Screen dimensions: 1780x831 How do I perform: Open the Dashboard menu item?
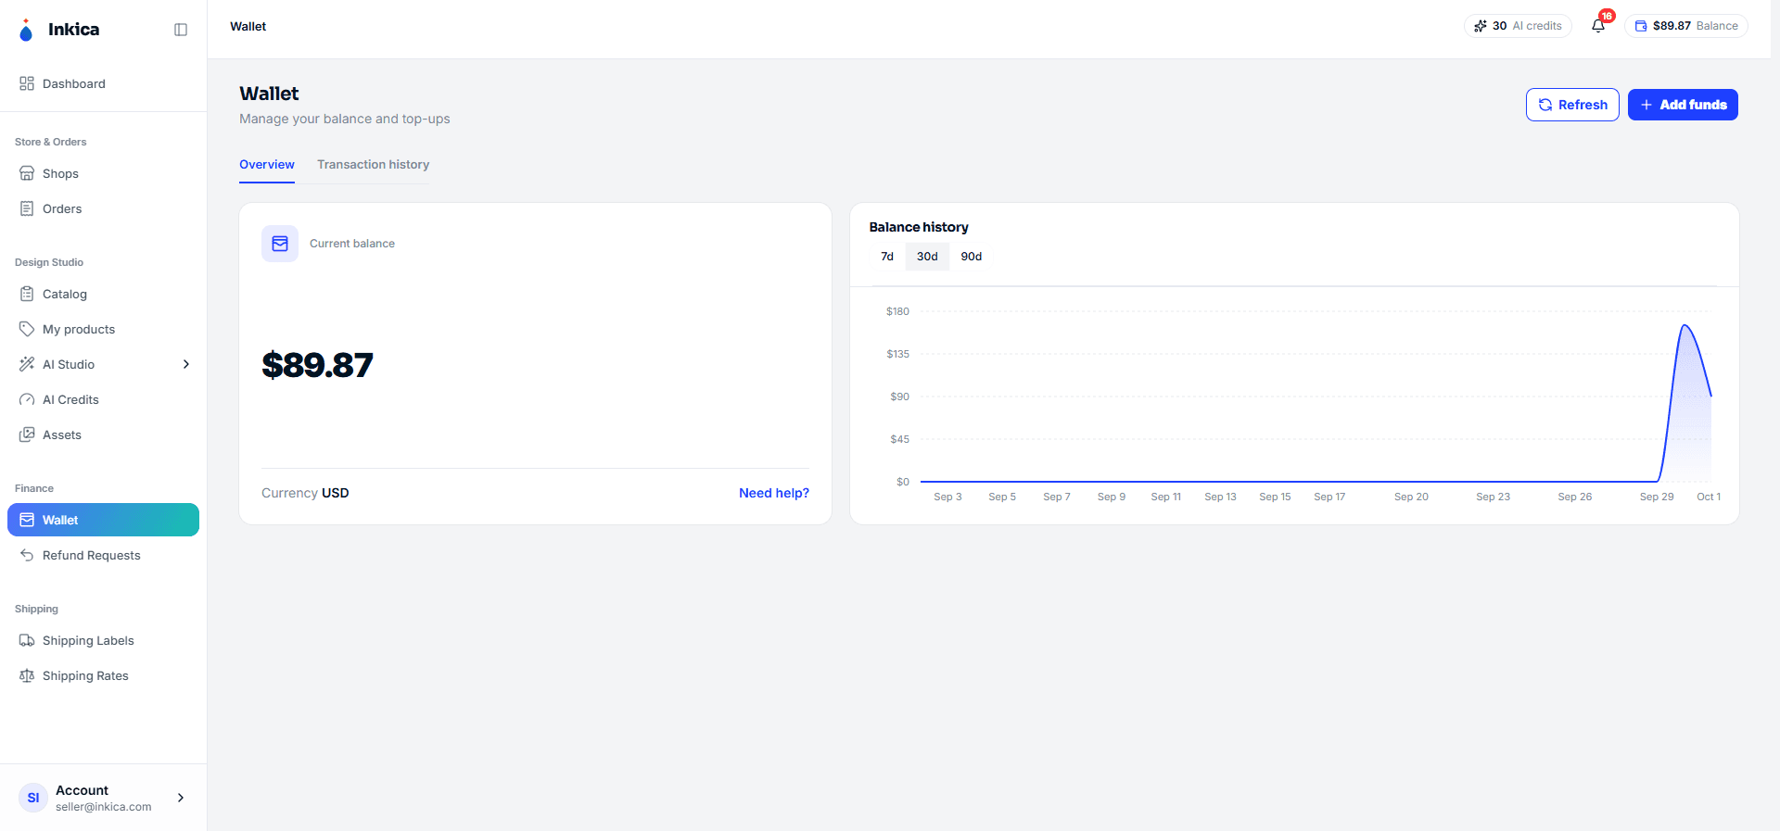[103, 83]
